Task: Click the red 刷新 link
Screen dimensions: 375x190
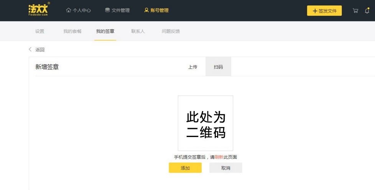Action: (x=219, y=157)
